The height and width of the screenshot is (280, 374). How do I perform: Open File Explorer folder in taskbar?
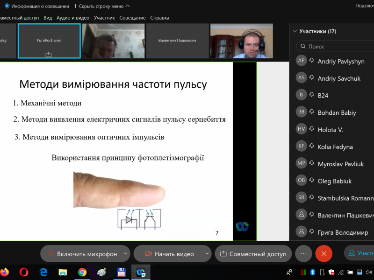(x=63, y=272)
